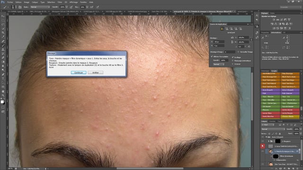The height and width of the screenshot is (170, 303).
Task: Enable the Inverser checkbox
Action: (x=232, y=64)
